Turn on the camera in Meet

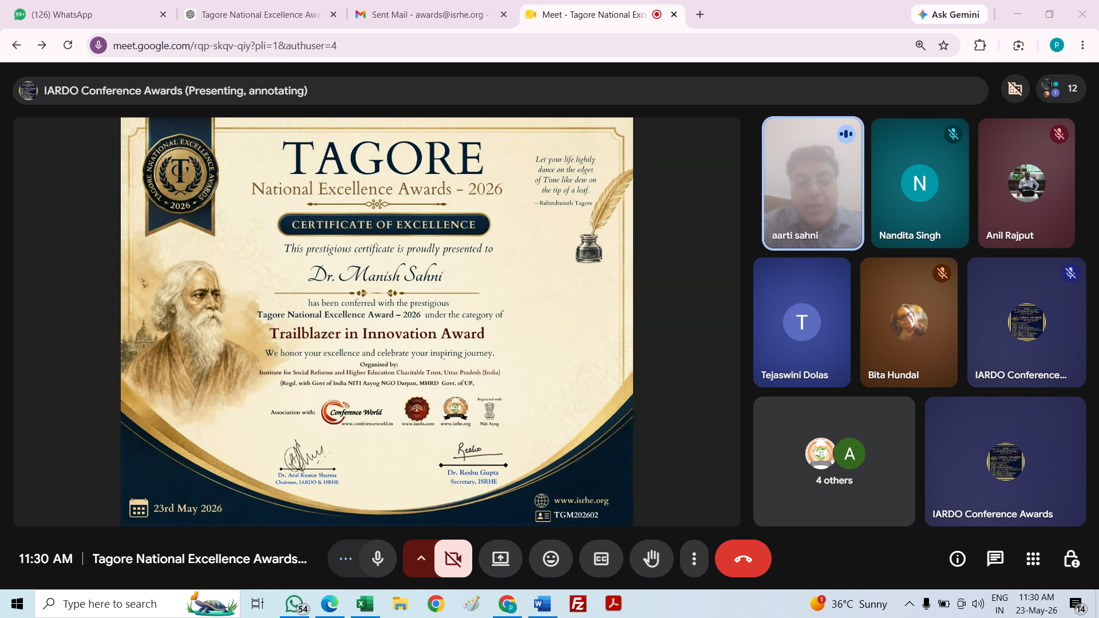tap(453, 558)
